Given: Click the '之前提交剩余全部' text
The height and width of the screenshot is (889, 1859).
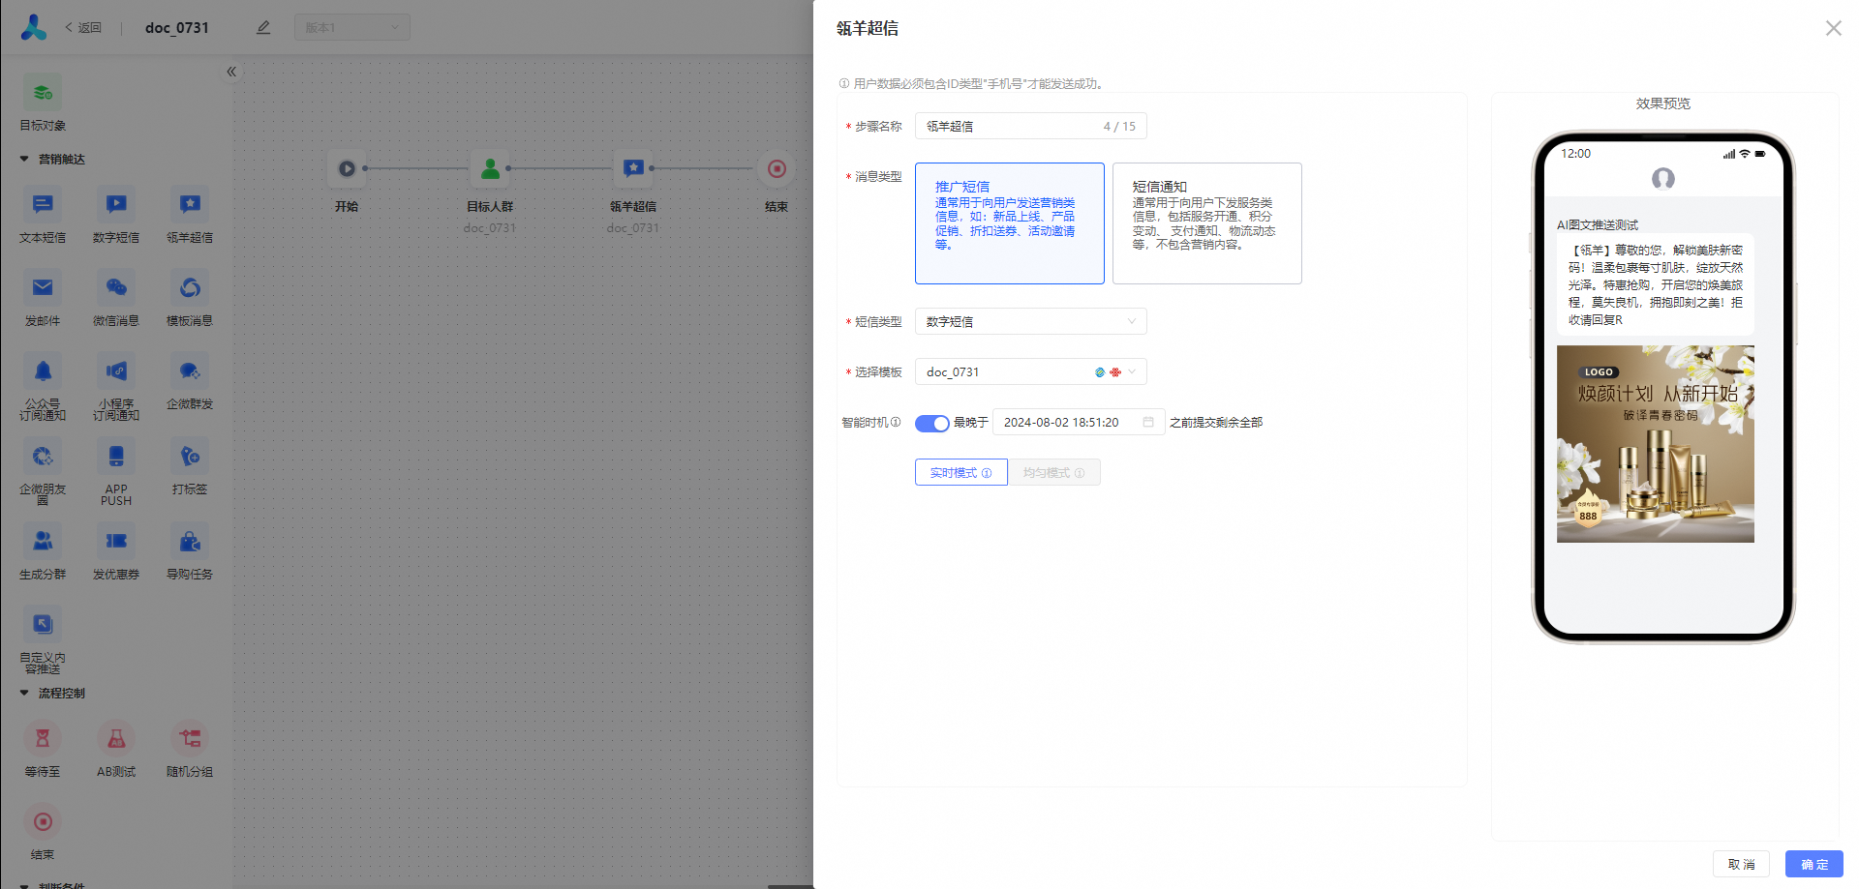Looking at the screenshot, I should (x=1216, y=422).
